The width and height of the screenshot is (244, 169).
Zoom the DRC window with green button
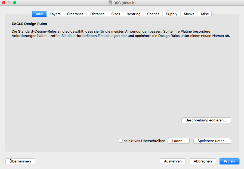pyautogui.click(x=15, y=3)
